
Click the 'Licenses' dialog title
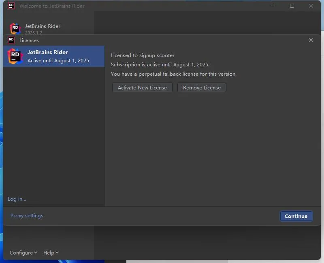coord(29,40)
